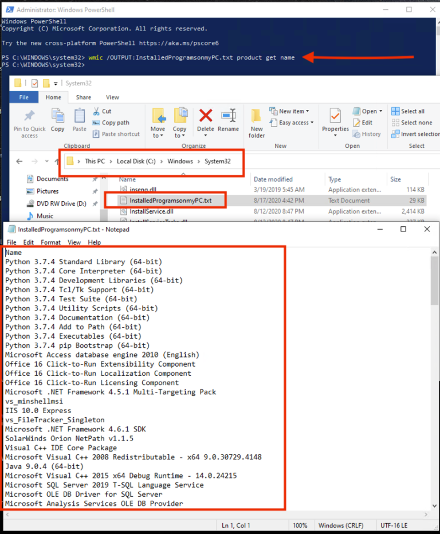Select the inseng.dll file
The height and width of the screenshot is (534, 440).
pyautogui.click(x=143, y=190)
